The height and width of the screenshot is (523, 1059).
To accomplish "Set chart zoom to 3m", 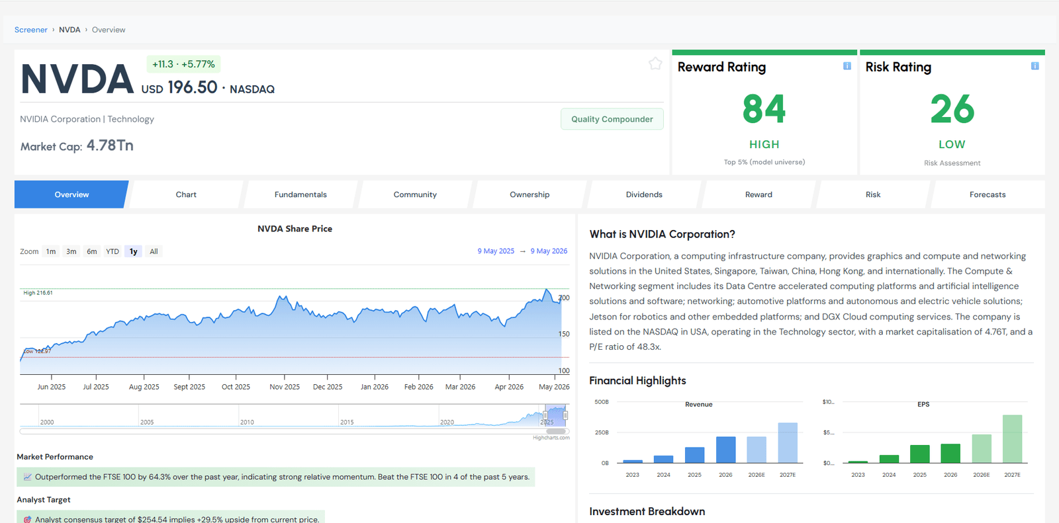I will 71,251.
